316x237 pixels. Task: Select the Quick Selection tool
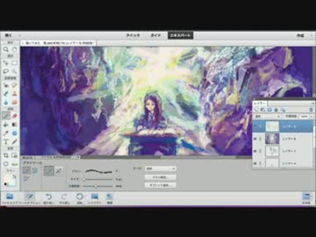(14, 71)
